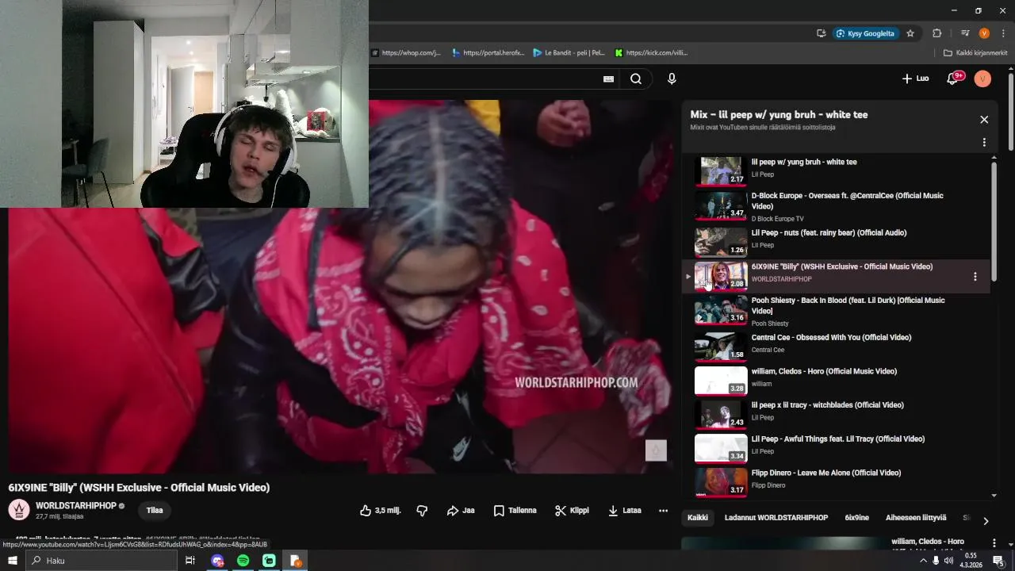The image size is (1015, 571).
Task: Select Ladannut WORLDSTARHIPHOP filter chip
Action: (776, 518)
